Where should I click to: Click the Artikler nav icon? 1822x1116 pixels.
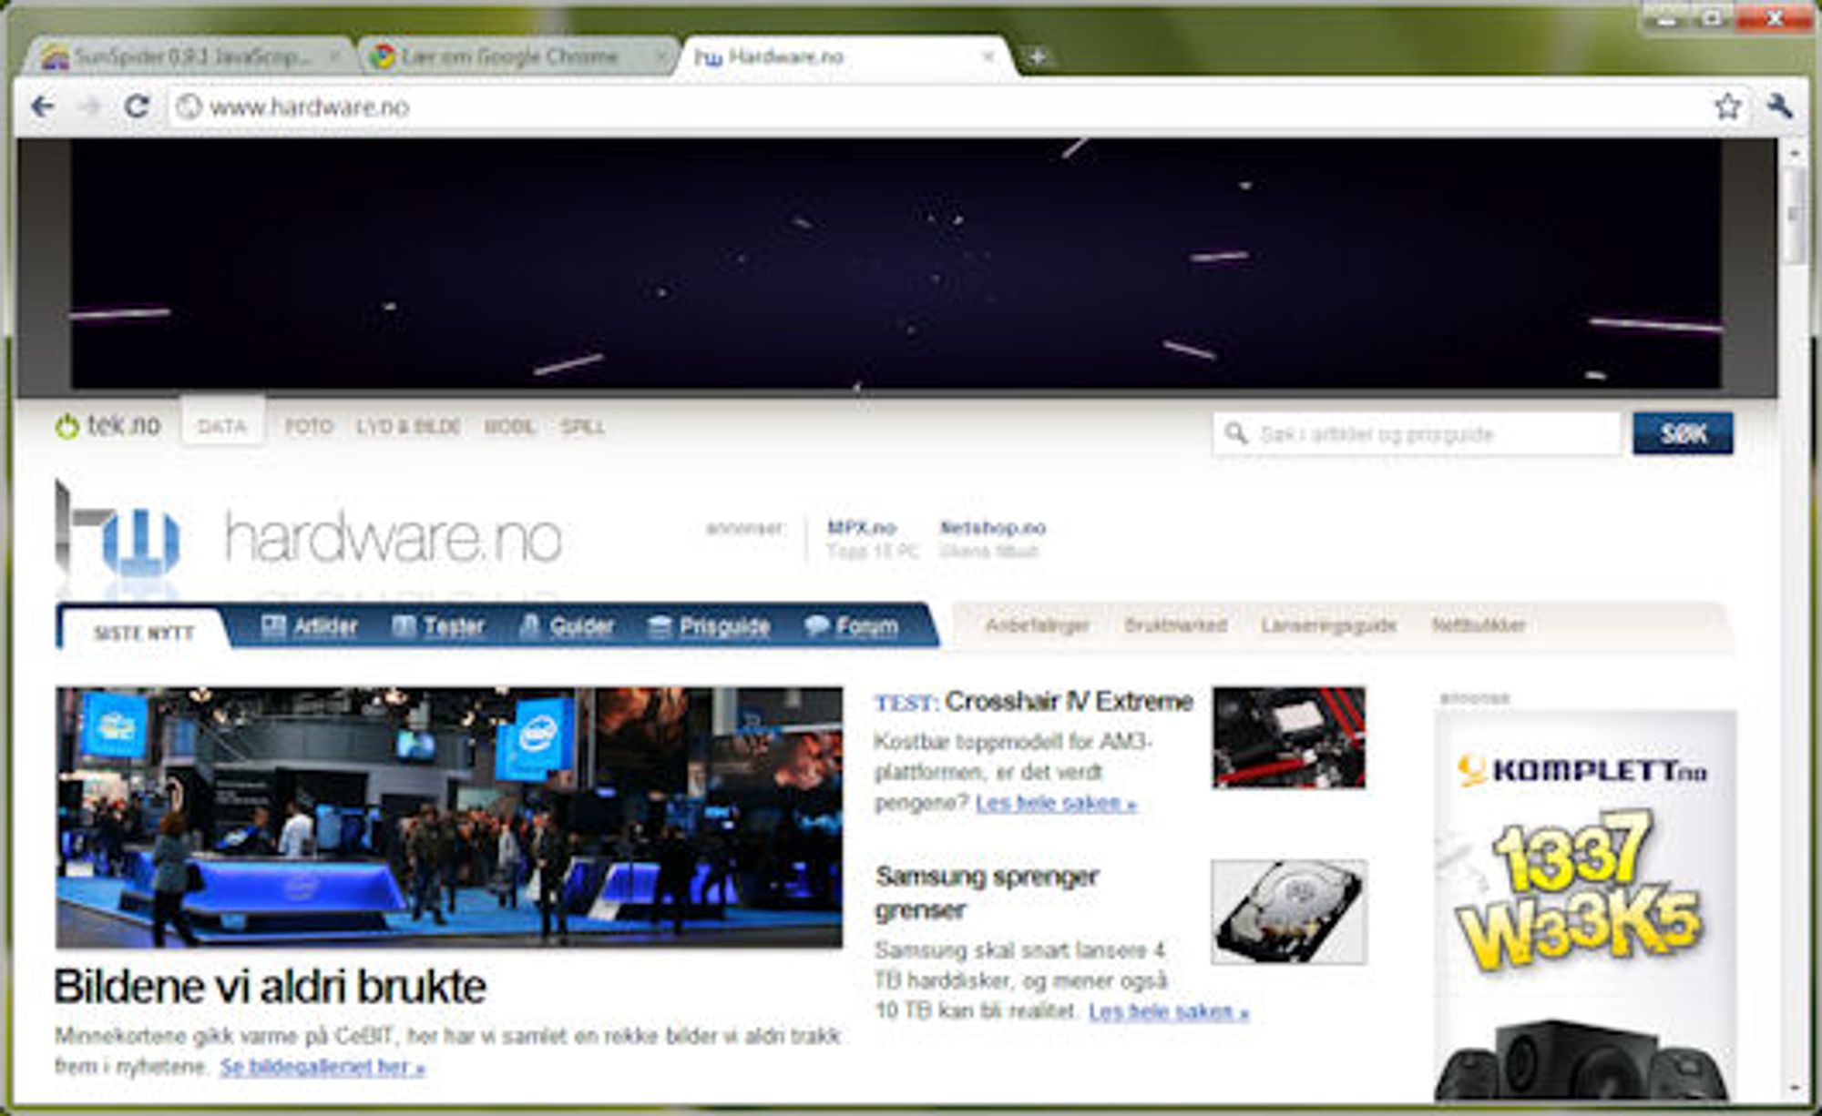point(273,626)
